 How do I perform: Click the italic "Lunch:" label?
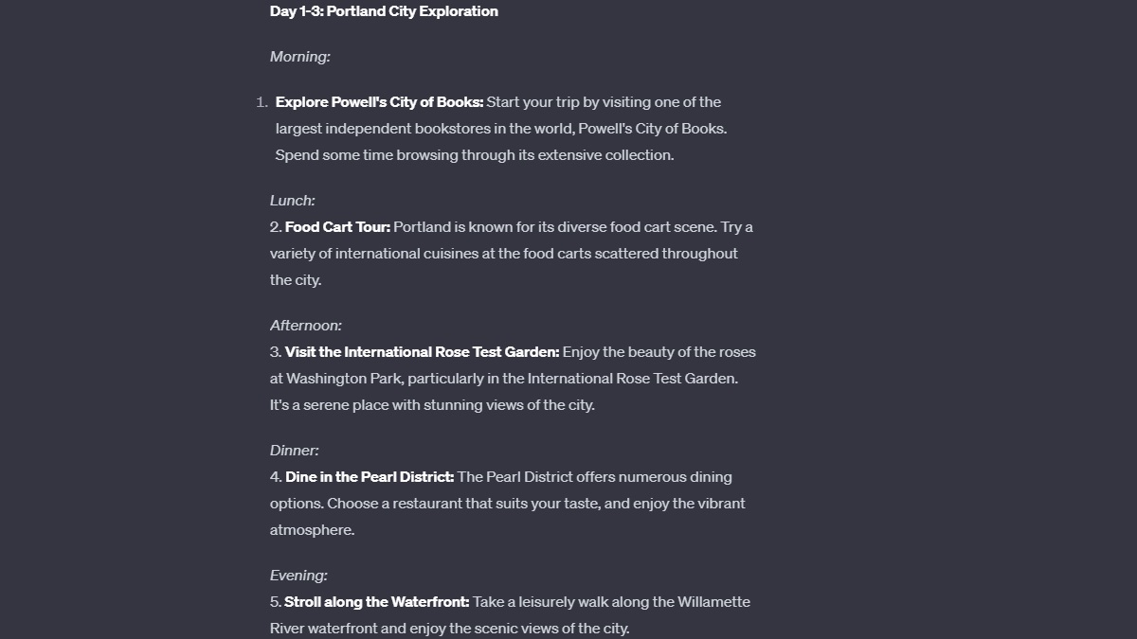click(x=292, y=201)
